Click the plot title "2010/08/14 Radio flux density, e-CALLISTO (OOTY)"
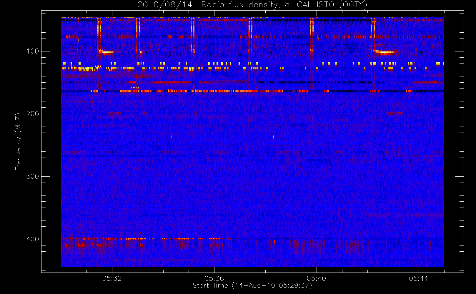Screen dimensions: 476x294 coord(252,5)
